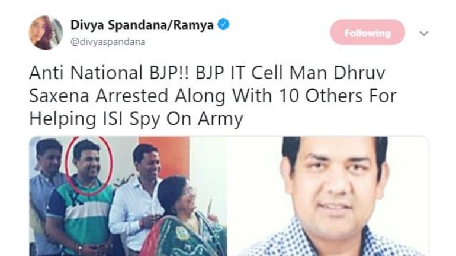This screenshot has height=256, width=456.
Task: Select the "Helping ISI Spy On Army" line
Action: click(x=136, y=119)
